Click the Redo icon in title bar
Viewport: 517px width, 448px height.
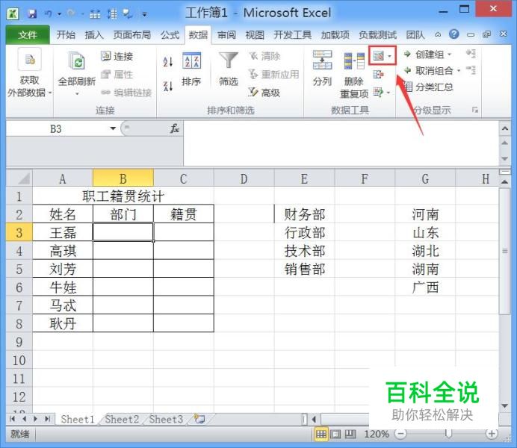point(71,13)
